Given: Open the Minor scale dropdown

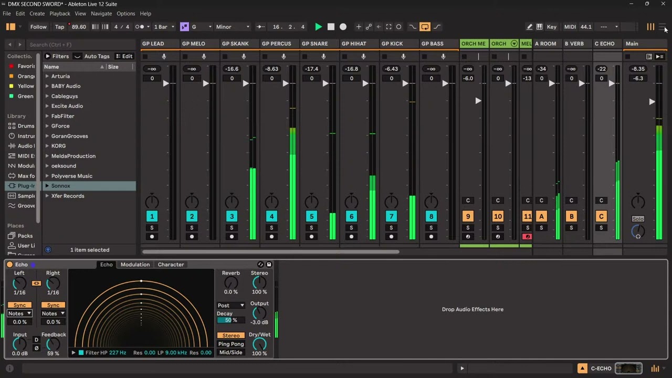Looking at the screenshot, I should click(x=233, y=27).
